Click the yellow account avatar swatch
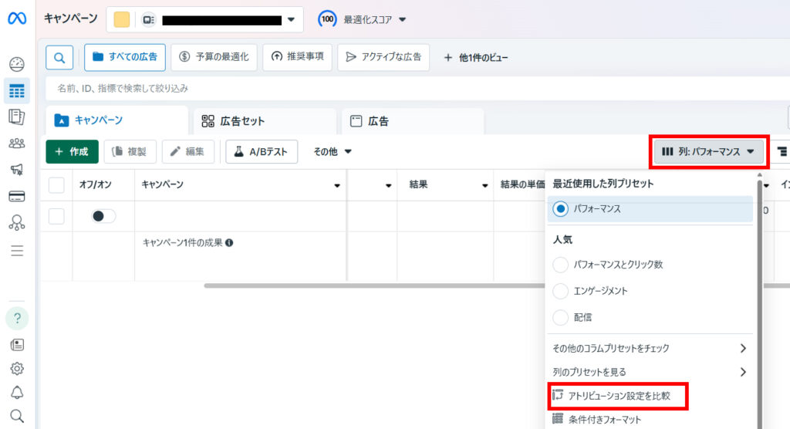Image resolution: width=790 pixels, height=429 pixels. tap(121, 19)
